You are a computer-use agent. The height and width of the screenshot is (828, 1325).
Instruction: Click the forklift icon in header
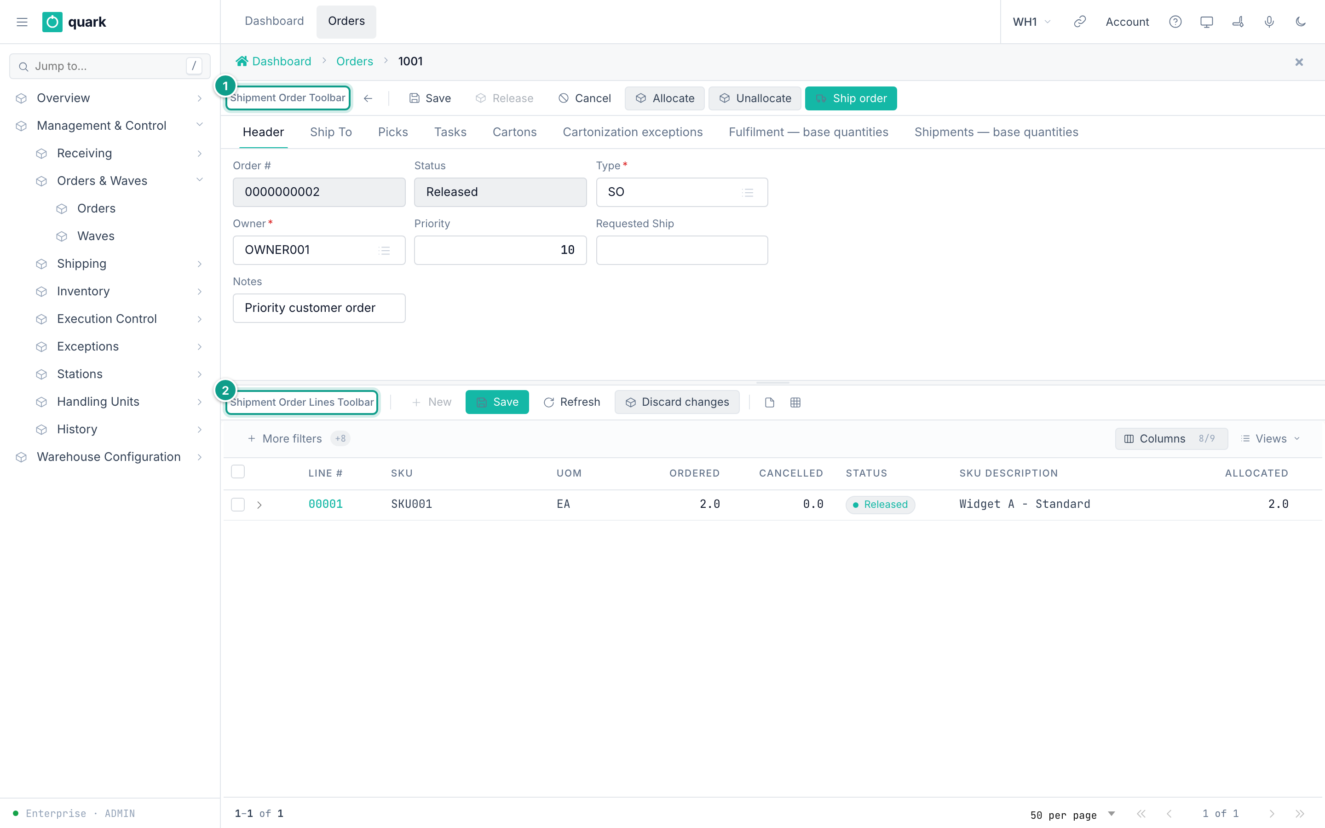1238,22
